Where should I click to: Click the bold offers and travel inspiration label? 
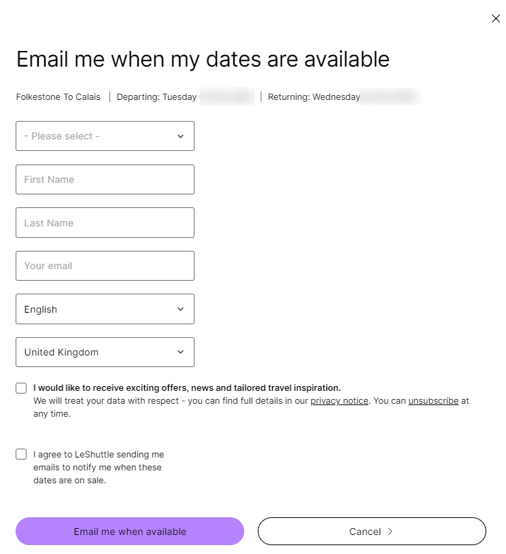tap(187, 388)
